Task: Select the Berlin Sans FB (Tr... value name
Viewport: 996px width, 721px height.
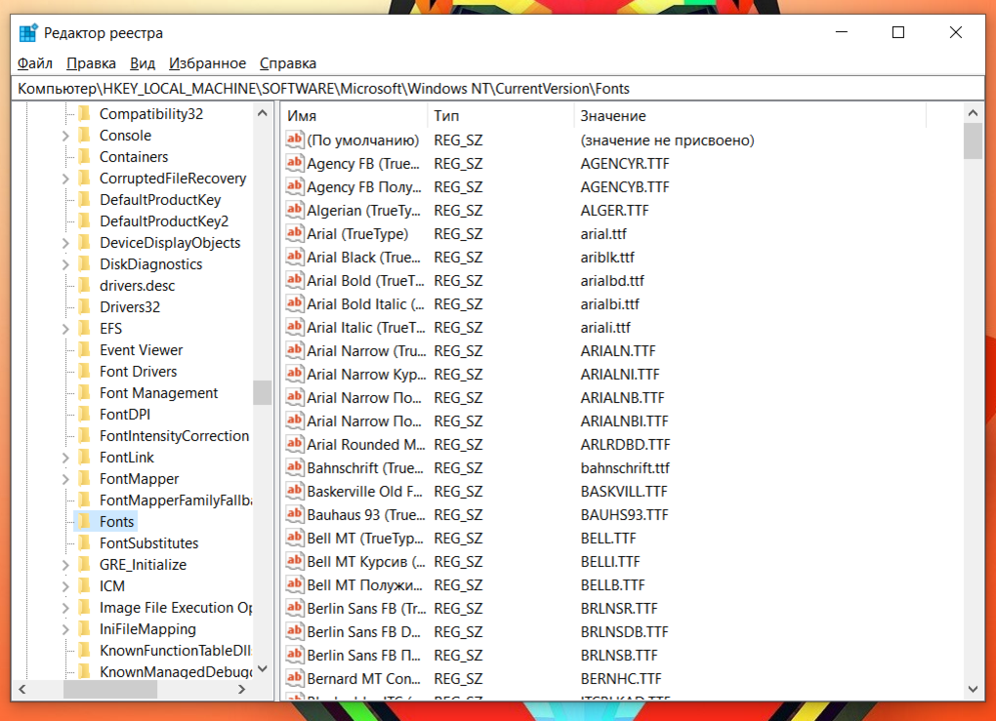Action: (366, 608)
